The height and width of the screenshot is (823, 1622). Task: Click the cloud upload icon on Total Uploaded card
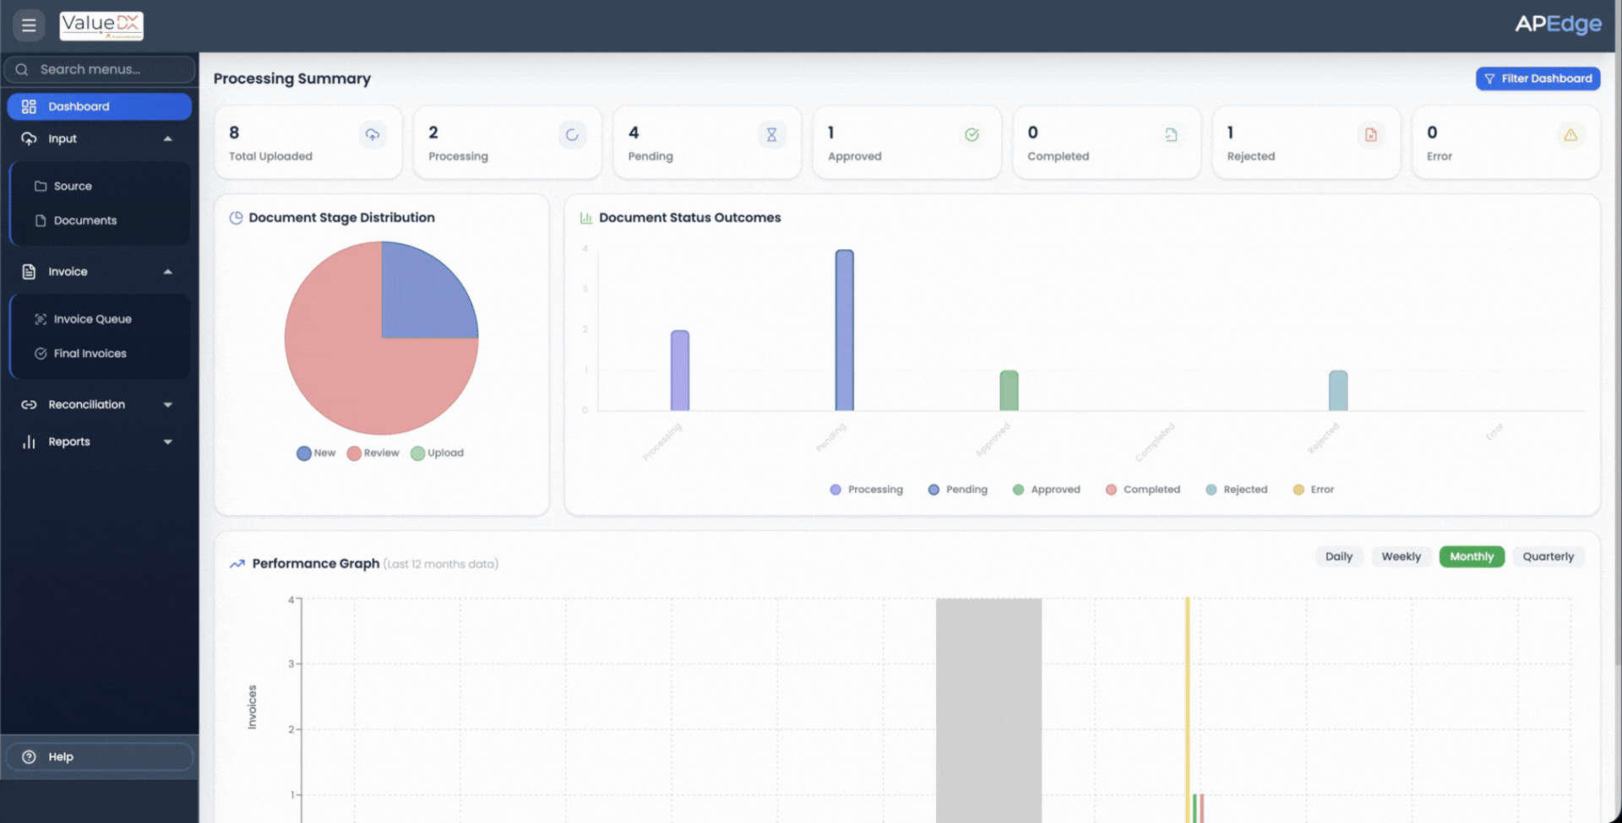click(372, 135)
